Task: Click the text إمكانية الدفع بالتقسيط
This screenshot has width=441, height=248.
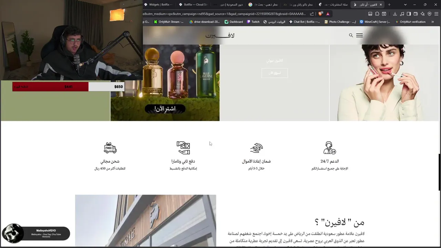Action: pos(183,168)
